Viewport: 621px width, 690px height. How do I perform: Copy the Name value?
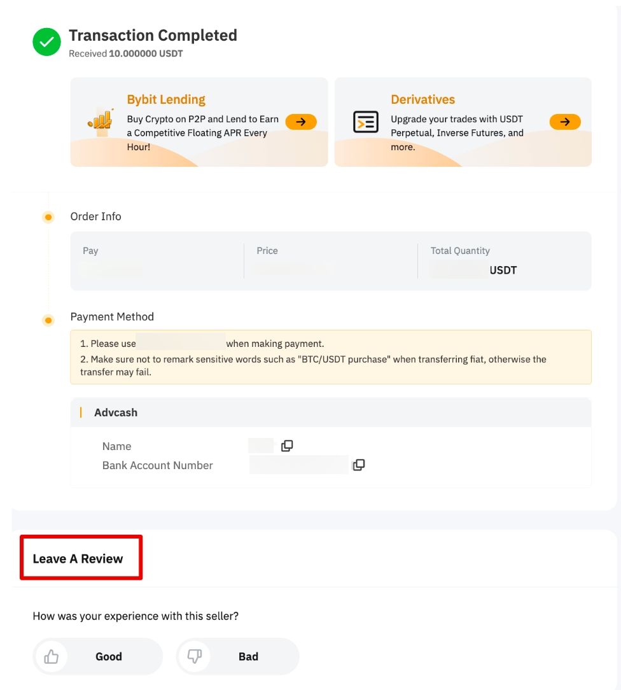coord(287,446)
